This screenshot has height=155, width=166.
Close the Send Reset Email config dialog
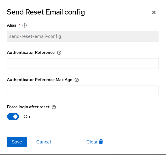pyautogui.click(x=154, y=12)
